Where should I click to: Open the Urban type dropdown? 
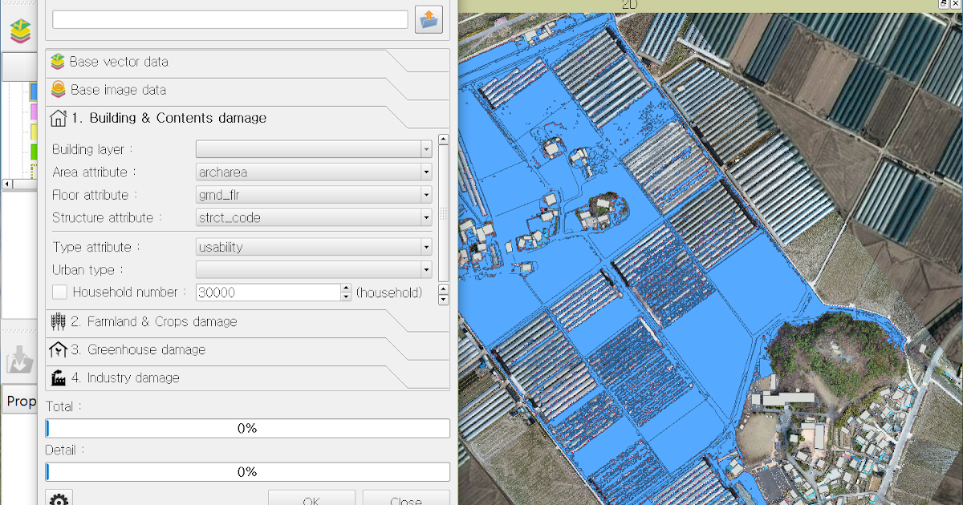click(x=425, y=269)
